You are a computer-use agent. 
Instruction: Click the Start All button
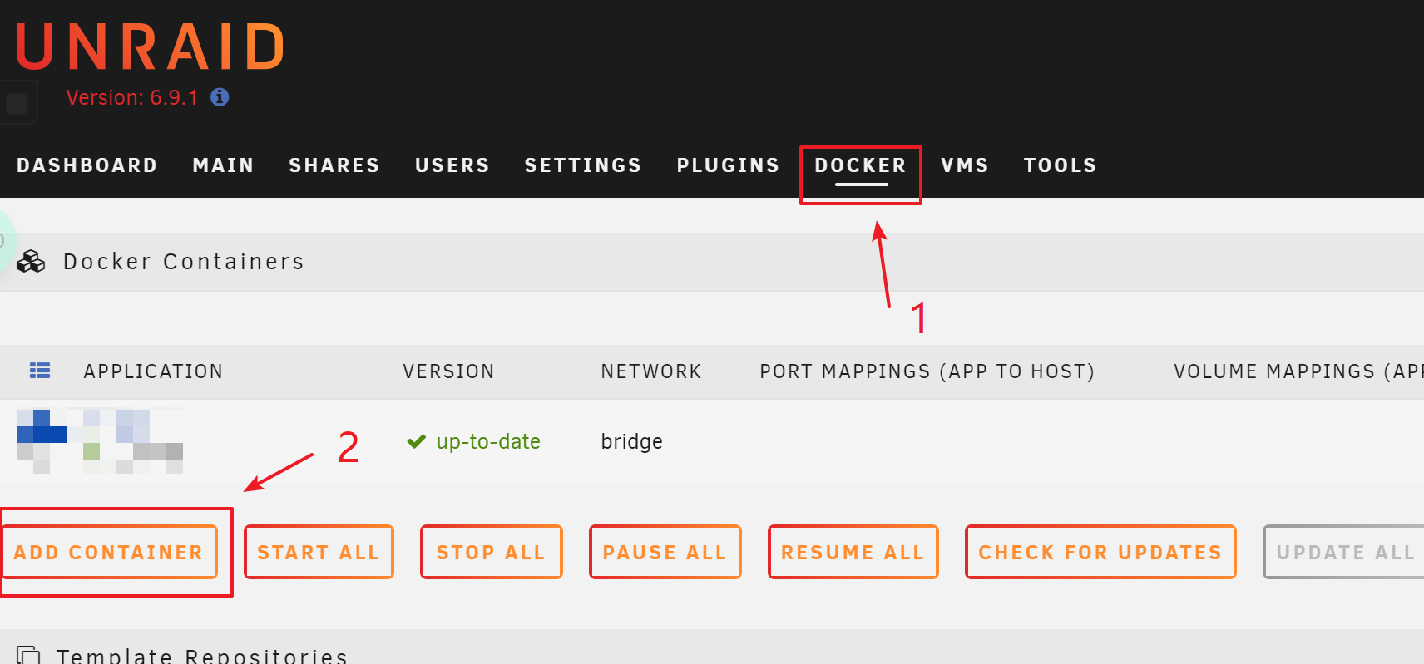click(319, 552)
